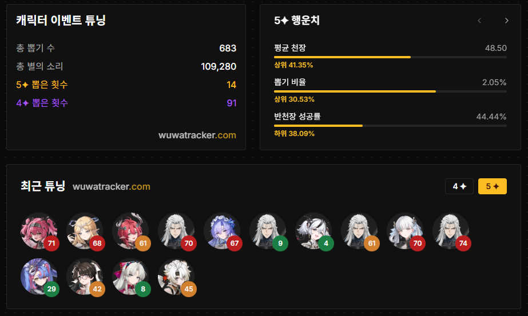Click the 4★ 뽑은 횟수 row
Image resolution: width=528 pixels, height=316 pixels.
[x=126, y=103]
